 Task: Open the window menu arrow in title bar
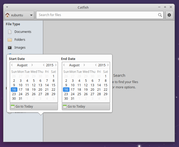pyautogui.click(x=7, y=7)
